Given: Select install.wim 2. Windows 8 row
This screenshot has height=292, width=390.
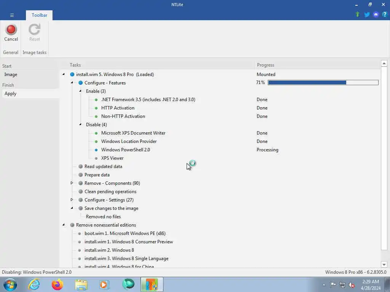Looking at the screenshot, I should [x=109, y=250].
